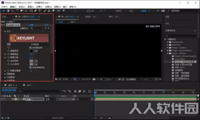Image resolution: width=200 pixels, height=120 pixels.
Task: Toggle the fx switch of Keylight effect
Action: coord(4,25)
